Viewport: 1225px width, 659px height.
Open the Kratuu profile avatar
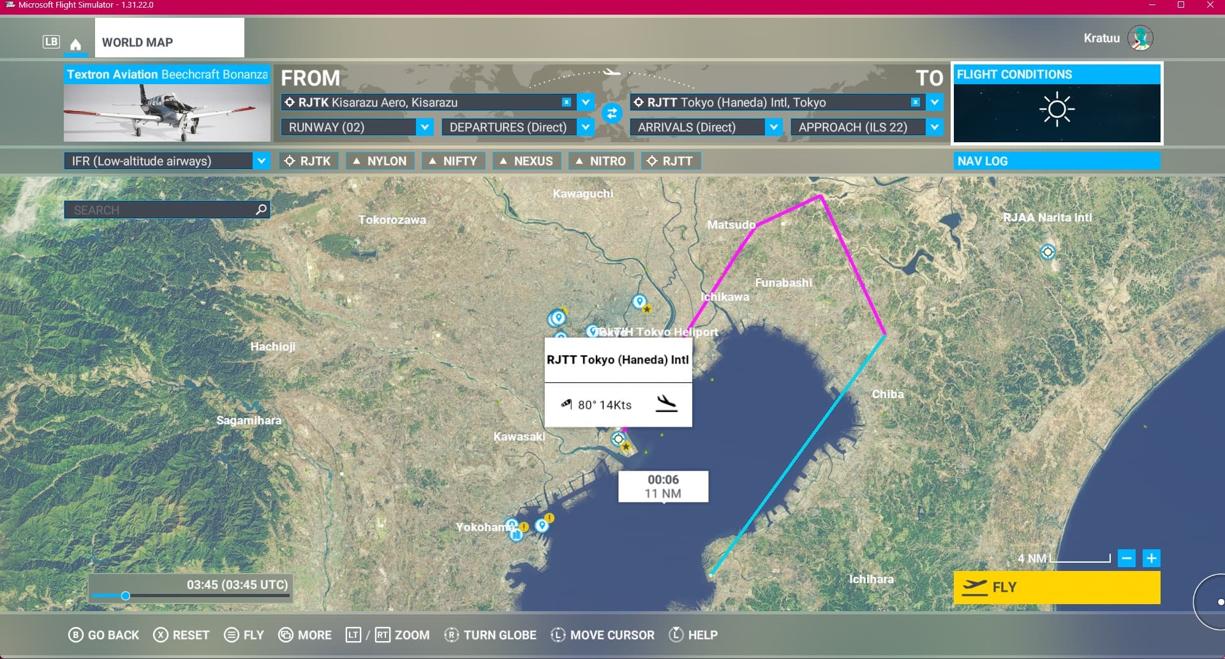(1140, 38)
